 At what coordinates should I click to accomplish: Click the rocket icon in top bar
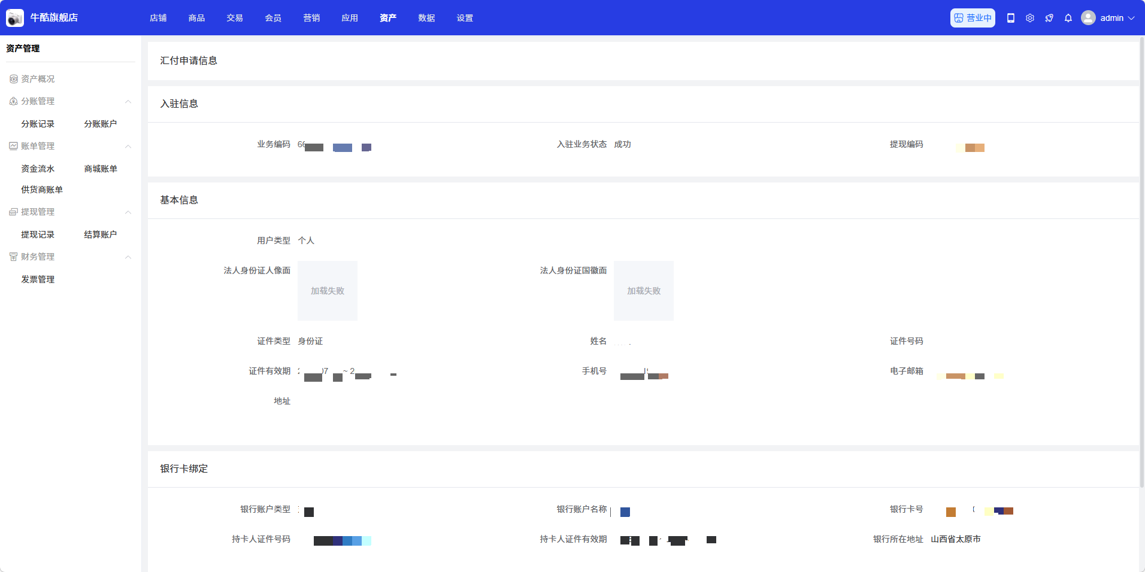click(x=1049, y=18)
